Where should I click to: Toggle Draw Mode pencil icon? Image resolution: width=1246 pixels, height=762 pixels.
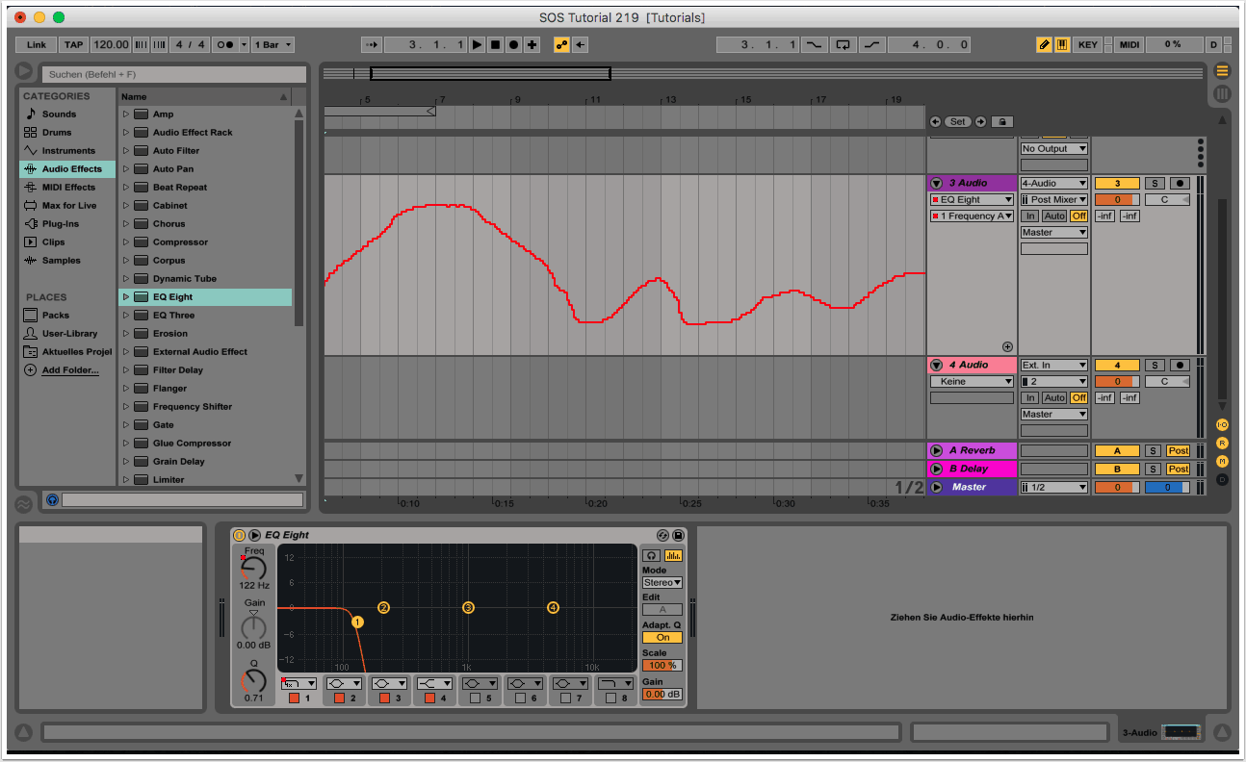(x=1044, y=45)
